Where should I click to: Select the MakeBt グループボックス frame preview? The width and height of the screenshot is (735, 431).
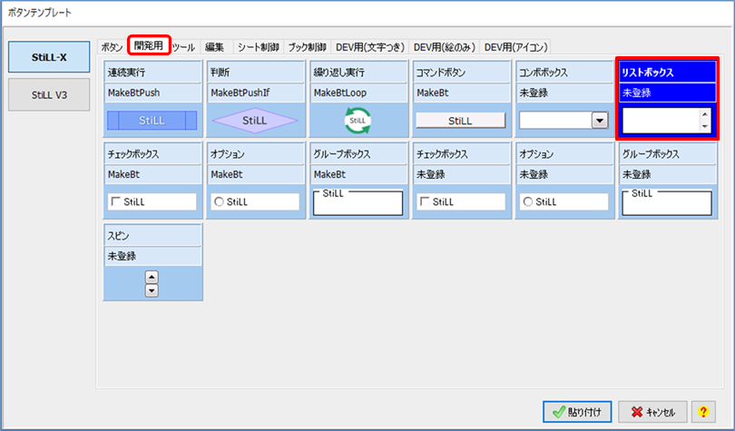[358, 201]
